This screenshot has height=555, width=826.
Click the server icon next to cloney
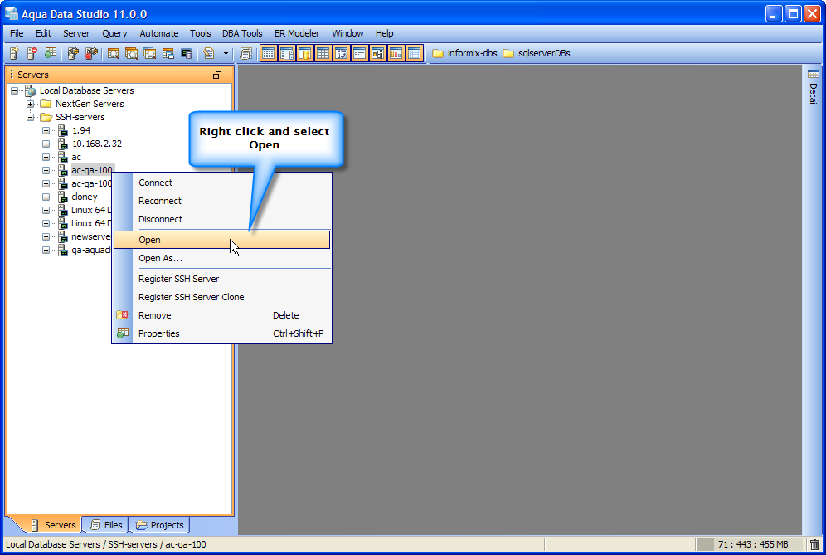pyautogui.click(x=63, y=197)
